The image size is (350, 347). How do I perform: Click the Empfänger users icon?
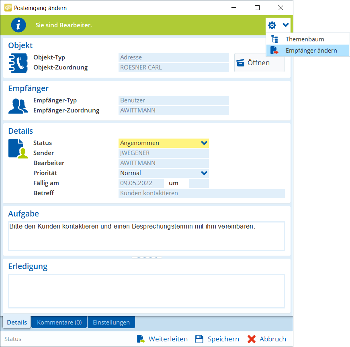coord(18,106)
